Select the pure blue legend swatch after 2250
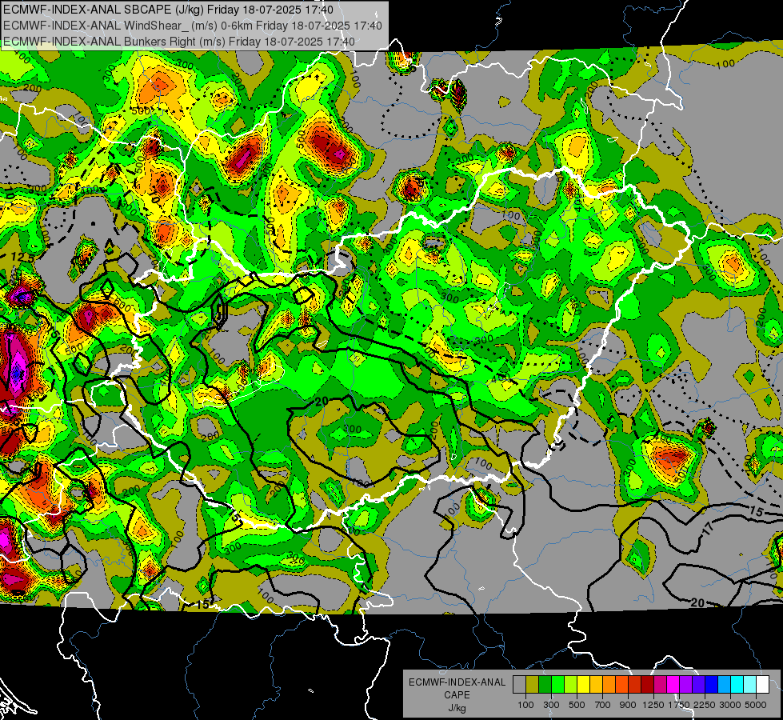783x720 pixels. (x=712, y=685)
